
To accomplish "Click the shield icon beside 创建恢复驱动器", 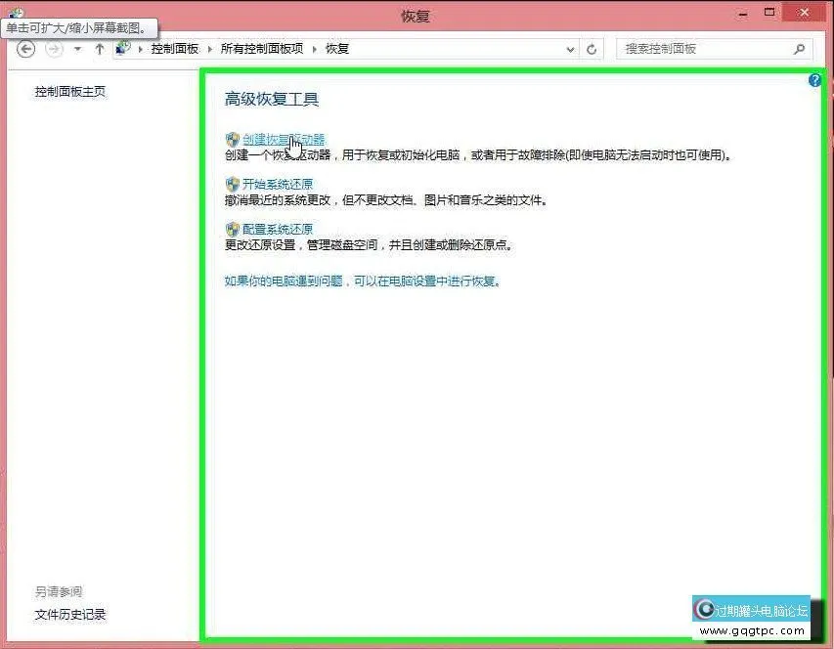I will coord(232,139).
